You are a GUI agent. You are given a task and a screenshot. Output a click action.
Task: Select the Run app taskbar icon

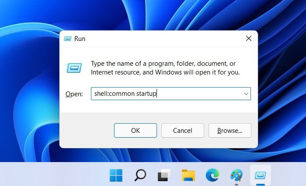click(x=261, y=175)
